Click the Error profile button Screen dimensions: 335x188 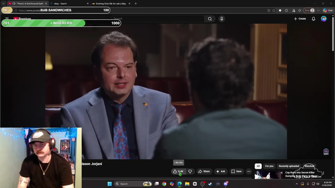tap(309, 10)
